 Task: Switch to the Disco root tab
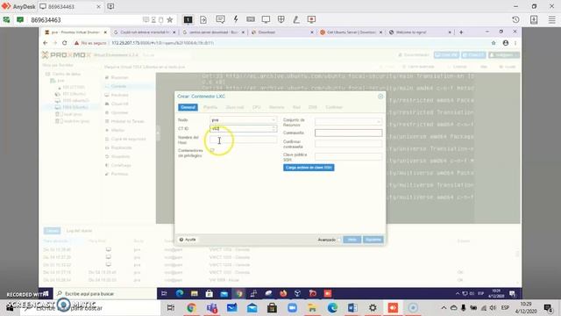tap(235, 107)
